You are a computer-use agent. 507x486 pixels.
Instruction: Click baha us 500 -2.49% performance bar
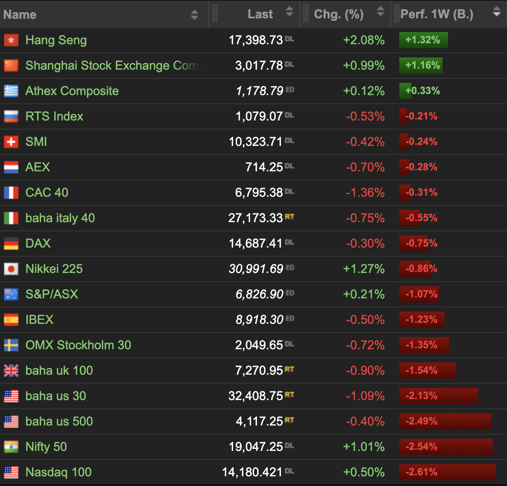(445, 421)
